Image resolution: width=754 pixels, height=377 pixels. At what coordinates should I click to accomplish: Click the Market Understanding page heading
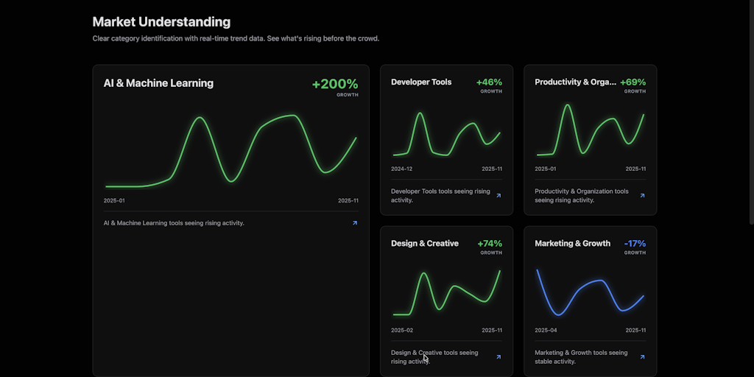161,22
